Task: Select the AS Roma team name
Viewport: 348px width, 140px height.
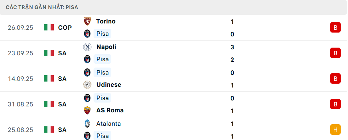Action: [x=110, y=110]
